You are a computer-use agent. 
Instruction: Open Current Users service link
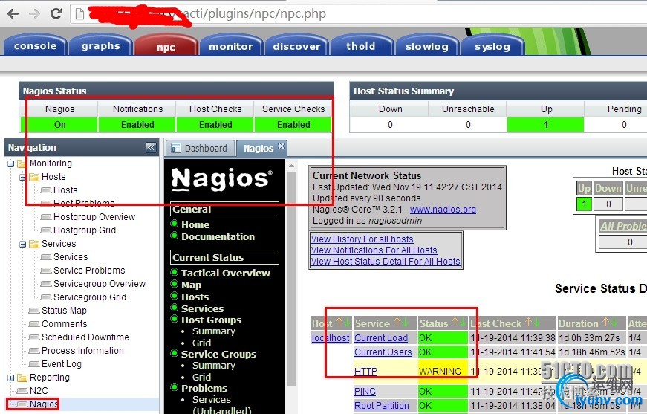383,352
